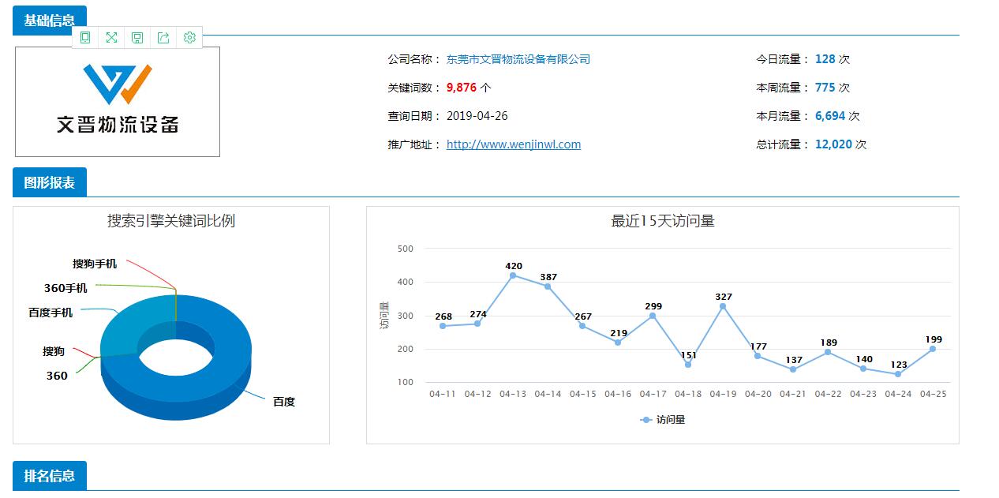Click the 04-19 data point labeled 327
999x498 pixels.
(723, 306)
